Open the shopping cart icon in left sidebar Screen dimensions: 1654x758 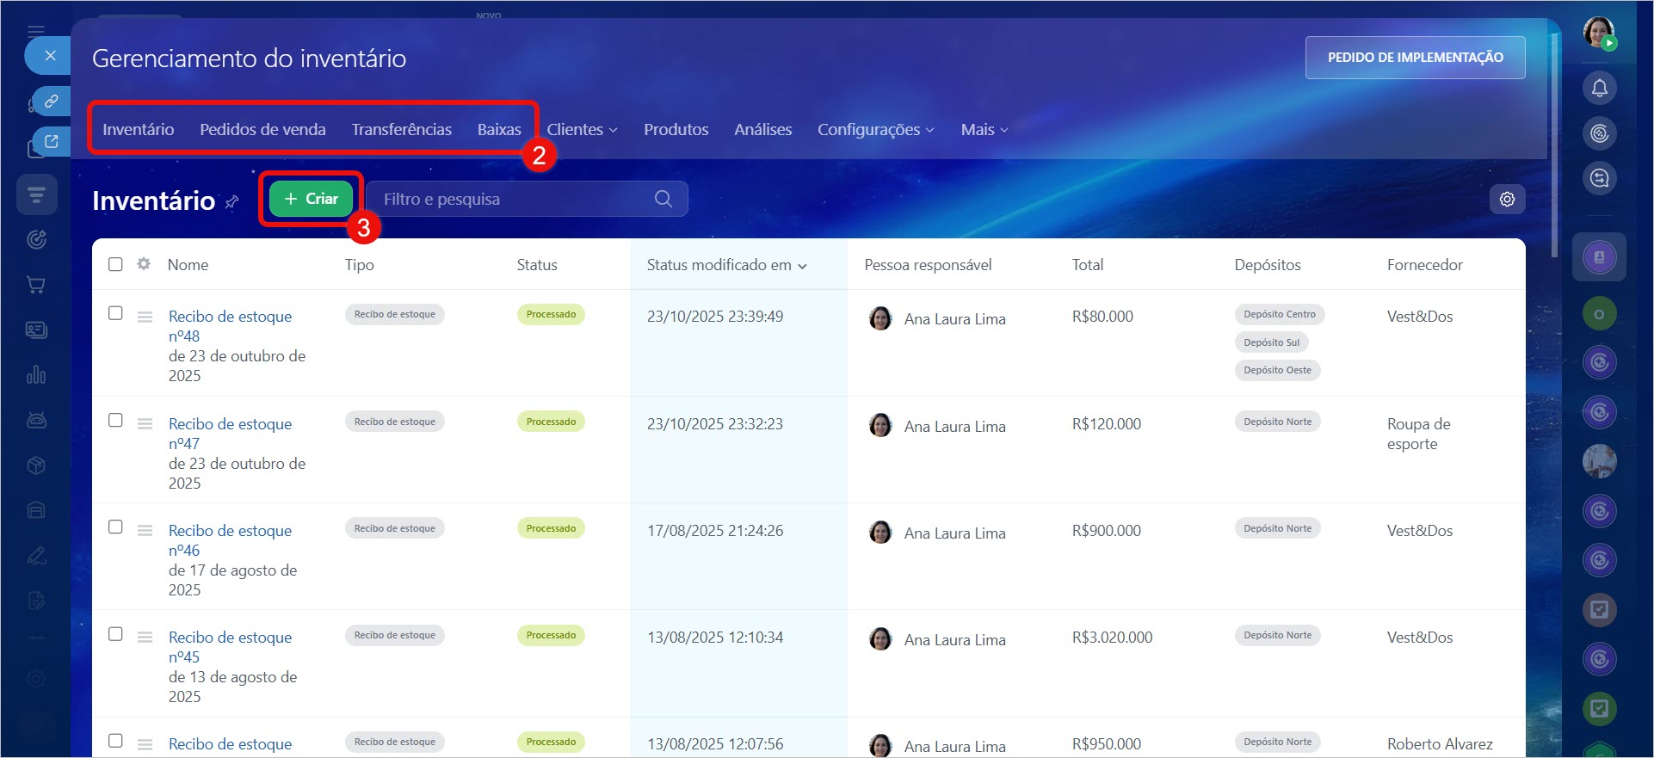36,285
